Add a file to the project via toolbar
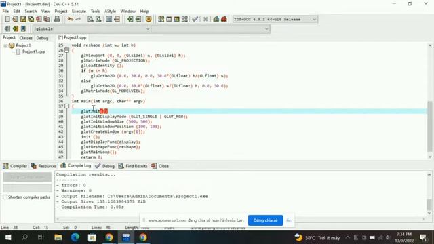The image size is (434, 244). pyautogui.click(x=130, y=19)
